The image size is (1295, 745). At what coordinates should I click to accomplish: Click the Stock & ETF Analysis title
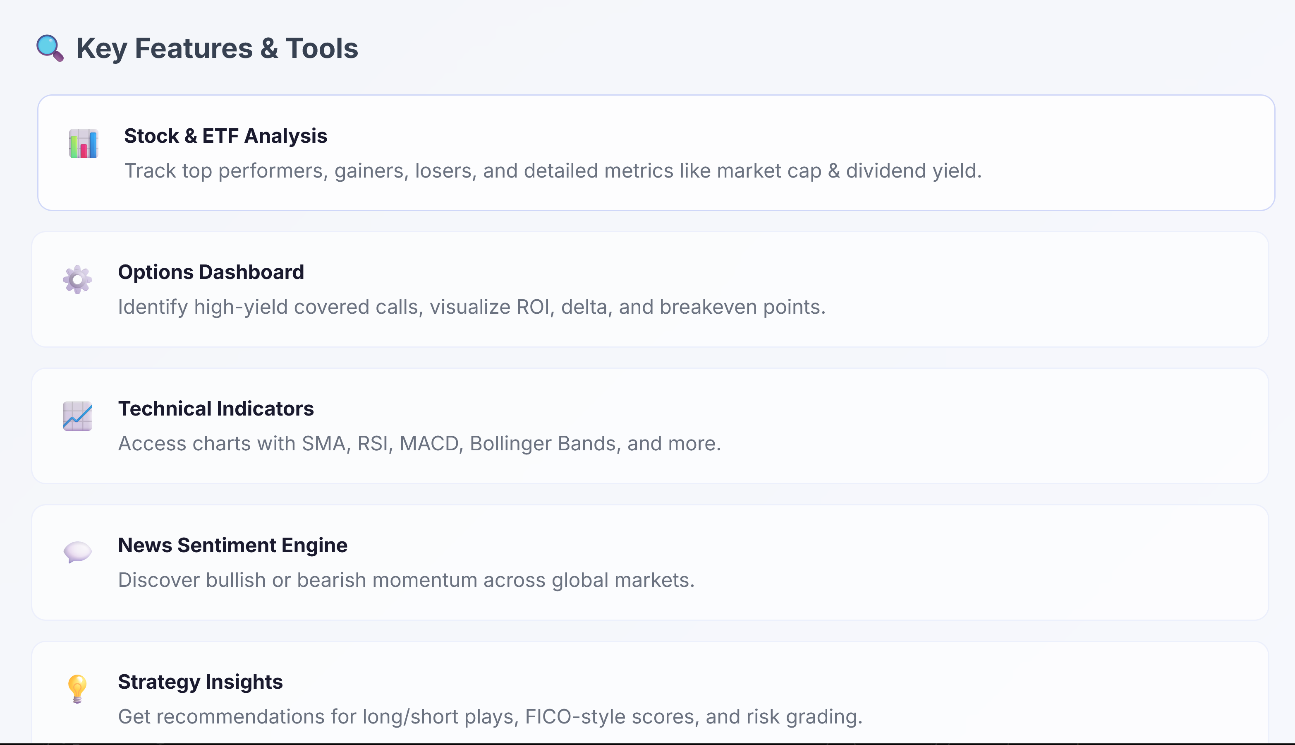tap(225, 136)
